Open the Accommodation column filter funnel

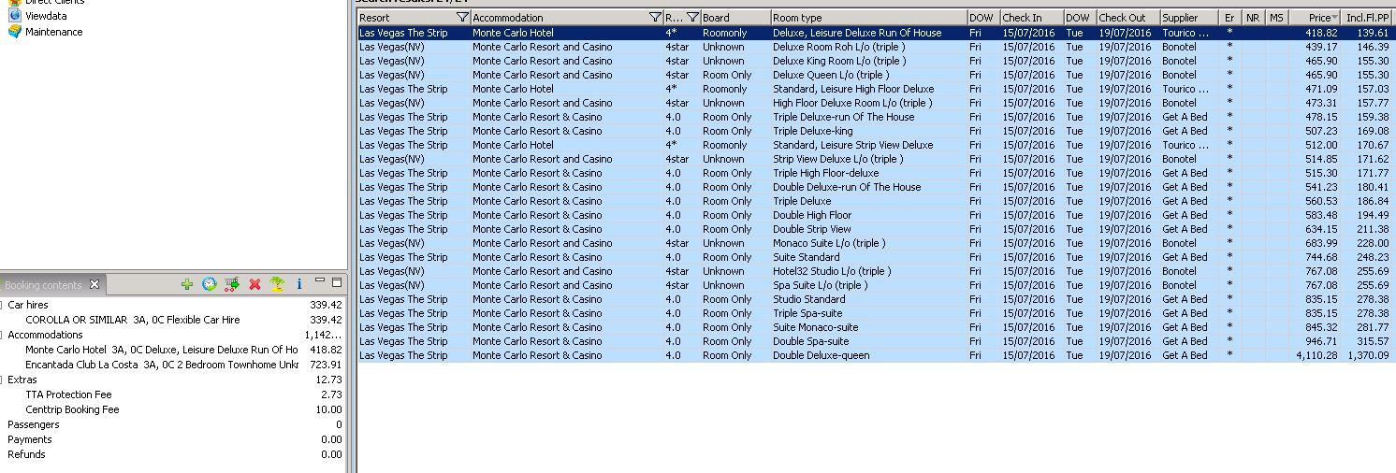[655, 18]
